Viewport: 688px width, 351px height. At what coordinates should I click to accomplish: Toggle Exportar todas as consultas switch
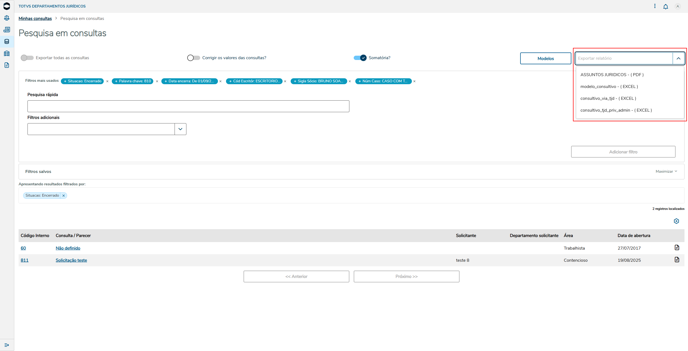27,58
